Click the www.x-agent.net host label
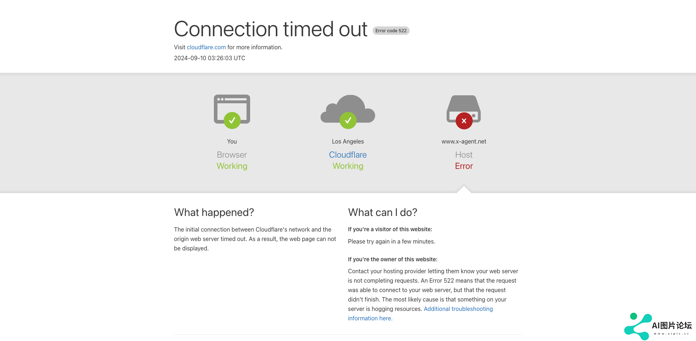This screenshot has width=696, height=341. pyautogui.click(x=464, y=141)
